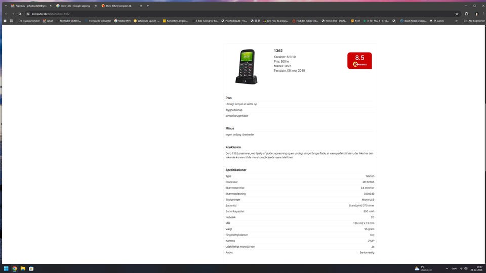
Task: Open File Explorer from the taskbar
Action: (23, 268)
